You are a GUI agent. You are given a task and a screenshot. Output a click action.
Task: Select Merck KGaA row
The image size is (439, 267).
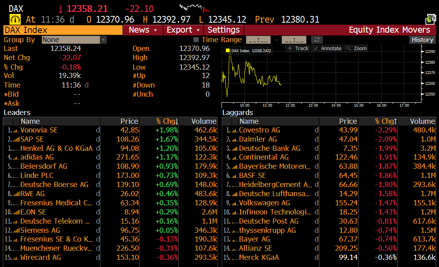(329, 257)
